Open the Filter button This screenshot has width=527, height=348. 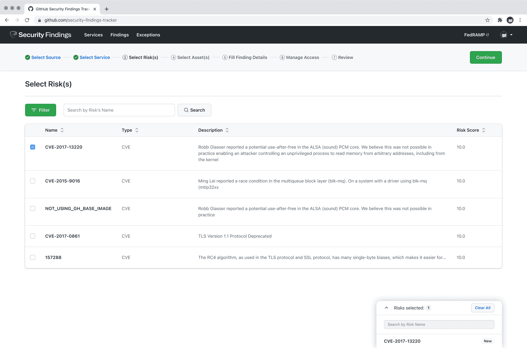[40, 110]
